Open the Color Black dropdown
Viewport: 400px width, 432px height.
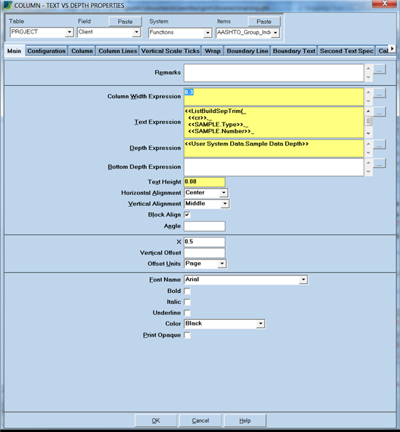pyautogui.click(x=260, y=323)
